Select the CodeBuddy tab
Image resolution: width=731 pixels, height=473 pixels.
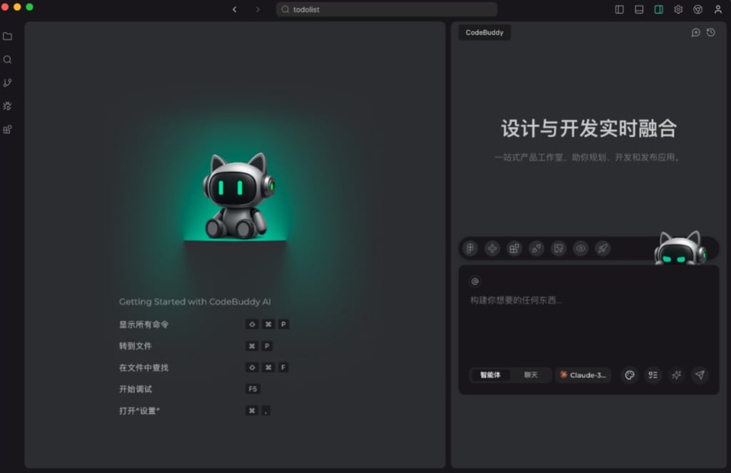point(484,32)
